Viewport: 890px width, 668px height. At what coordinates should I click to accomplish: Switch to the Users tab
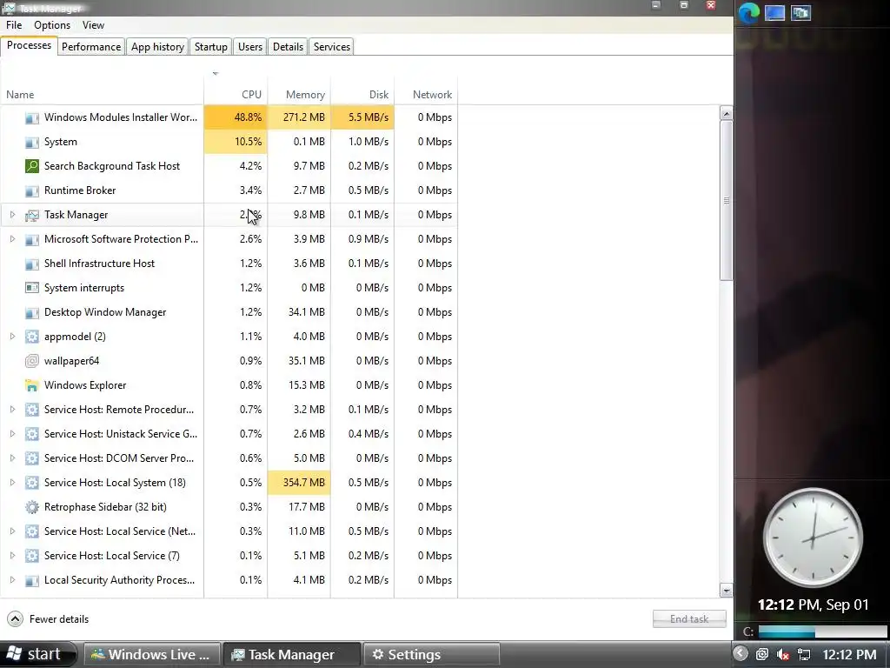[x=249, y=47]
